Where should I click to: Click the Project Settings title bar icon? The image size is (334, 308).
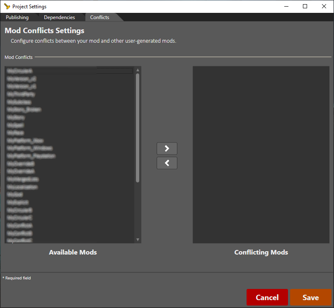click(7, 7)
